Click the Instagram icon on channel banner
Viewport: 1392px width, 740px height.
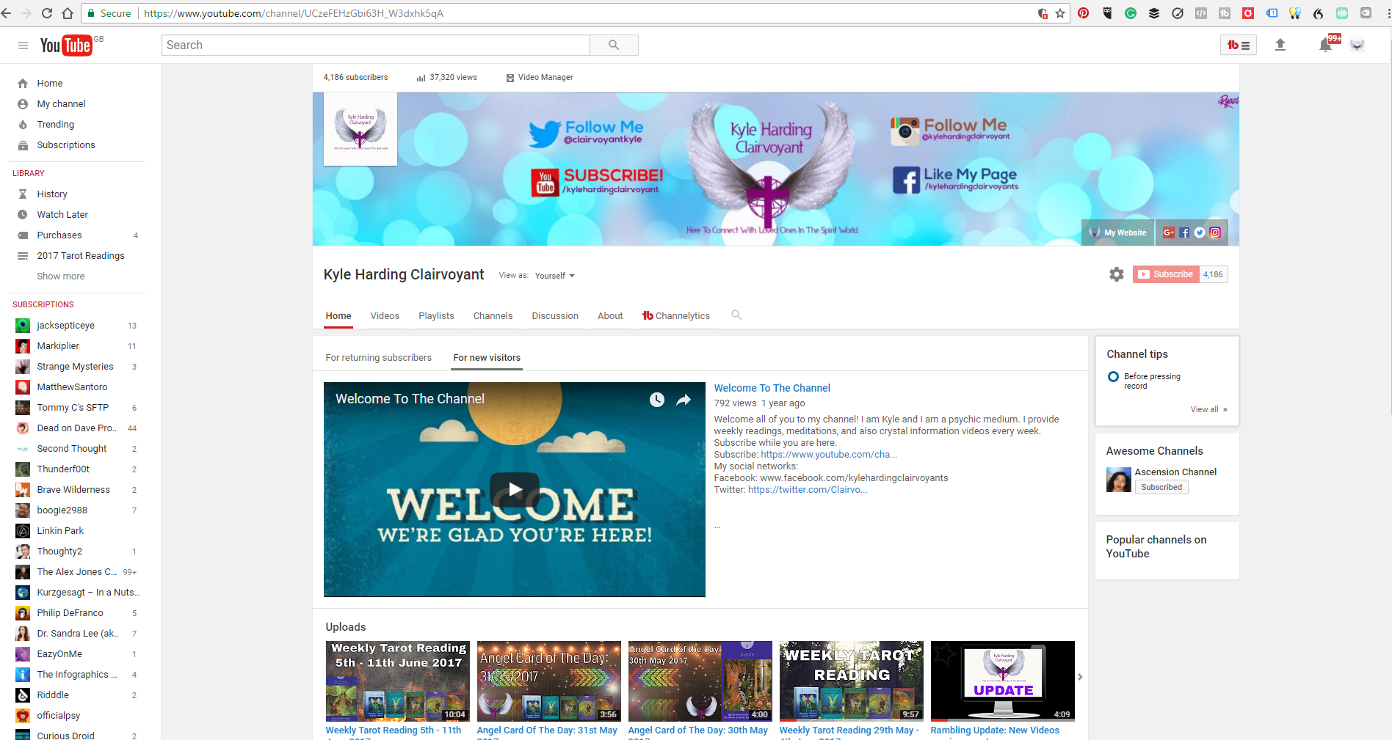[1215, 232]
